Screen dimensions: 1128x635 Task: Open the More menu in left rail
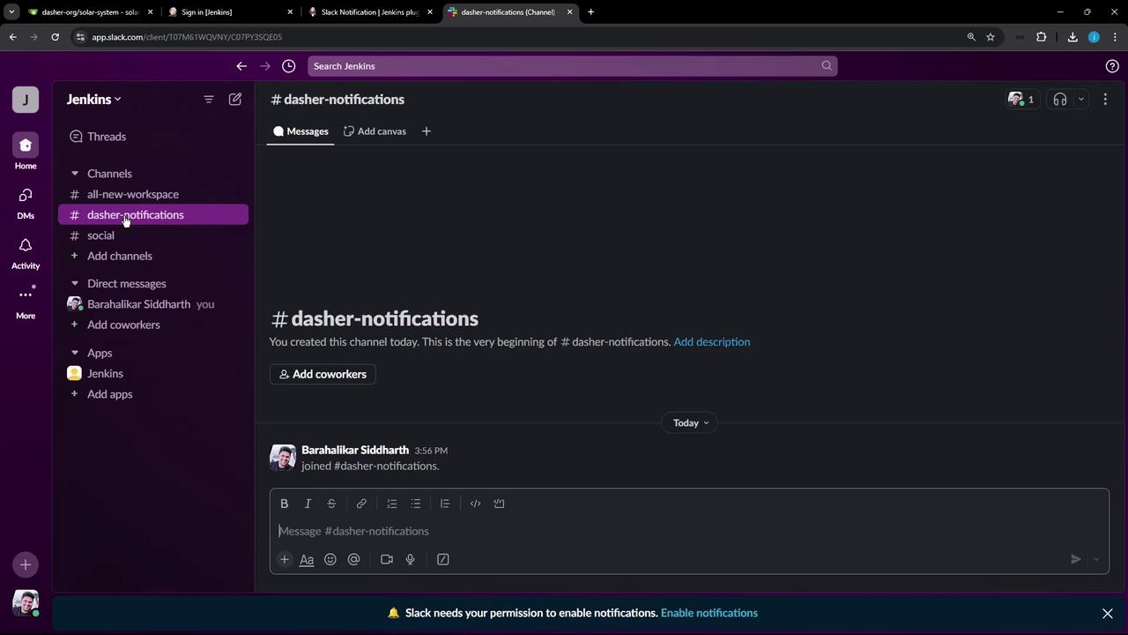pos(26,302)
